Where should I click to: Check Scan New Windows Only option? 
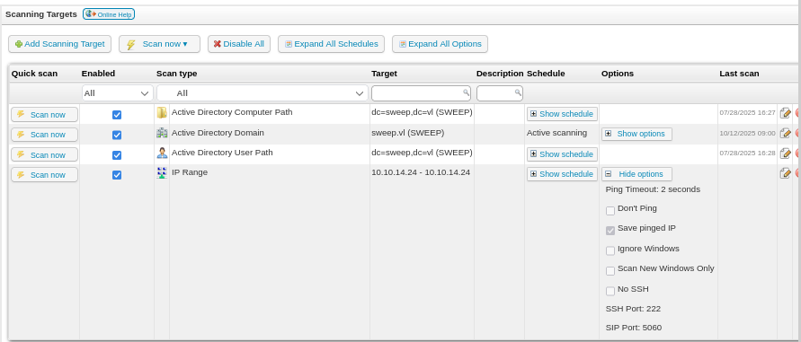coord(610,271)
